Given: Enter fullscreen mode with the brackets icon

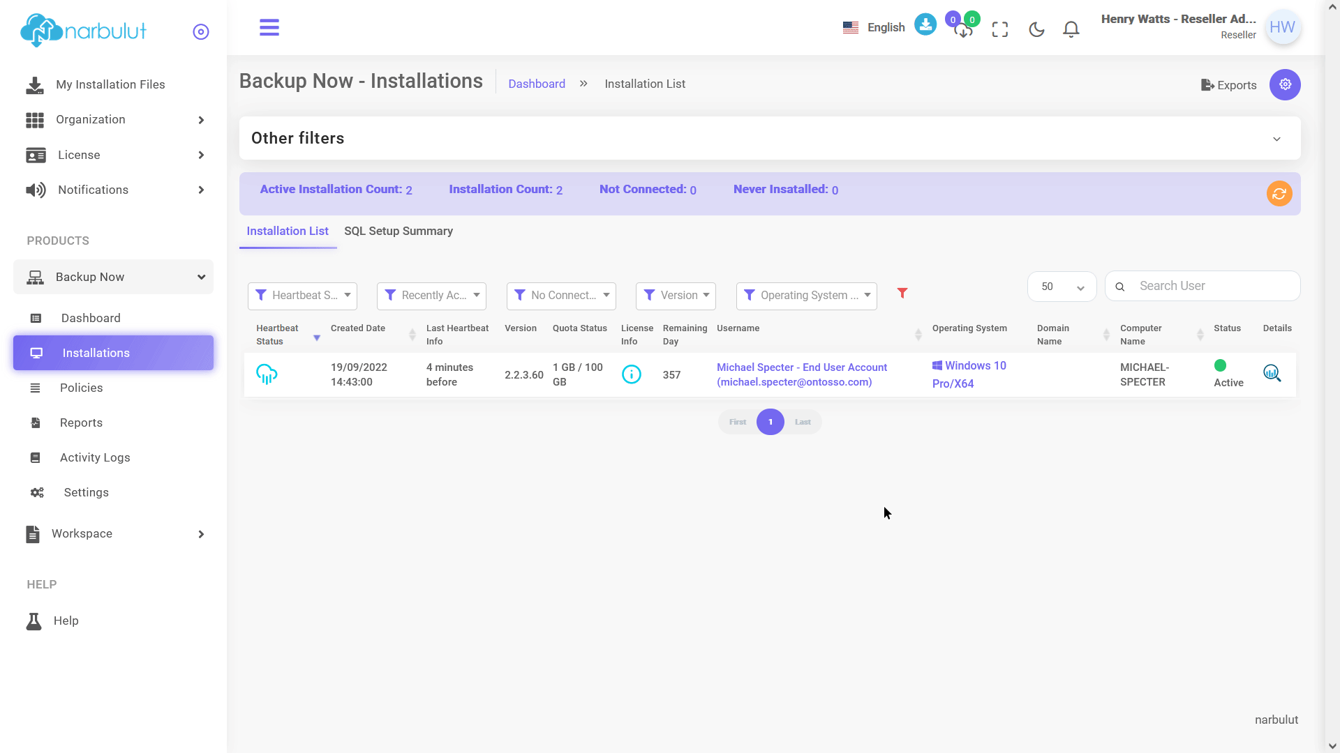Looking at the screenshot, I should coord(1000,29).
